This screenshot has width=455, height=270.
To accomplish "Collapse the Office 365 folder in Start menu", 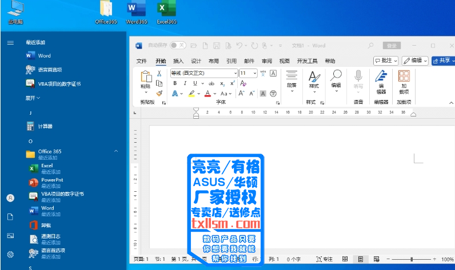I will [x=116, y=151].
